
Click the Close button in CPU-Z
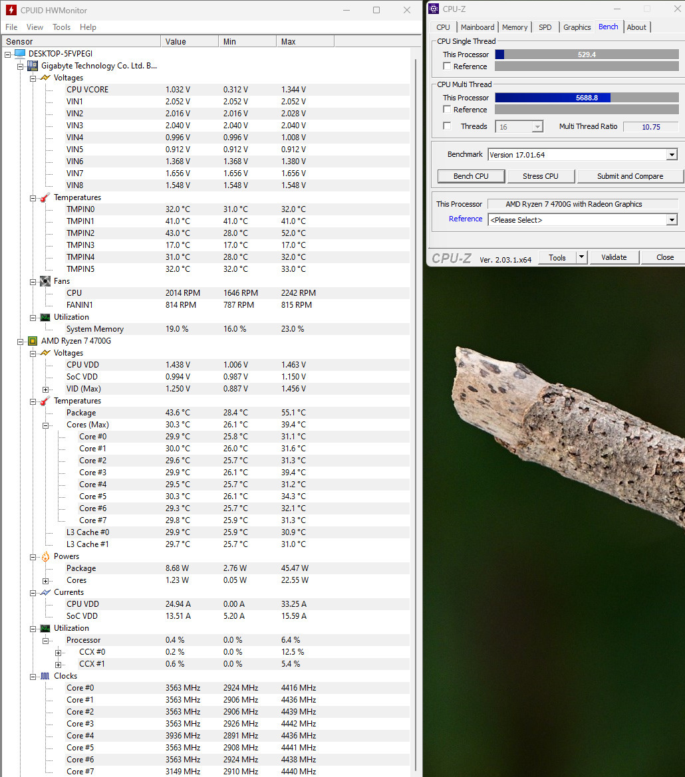[x=664, y=257]
